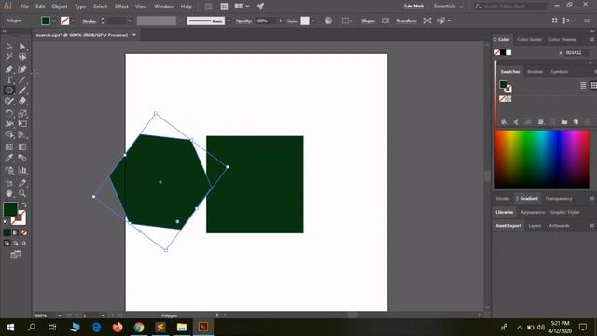Screen dimensions: 597x336
Task: Select the Blend tool
Action: [22, 158]
